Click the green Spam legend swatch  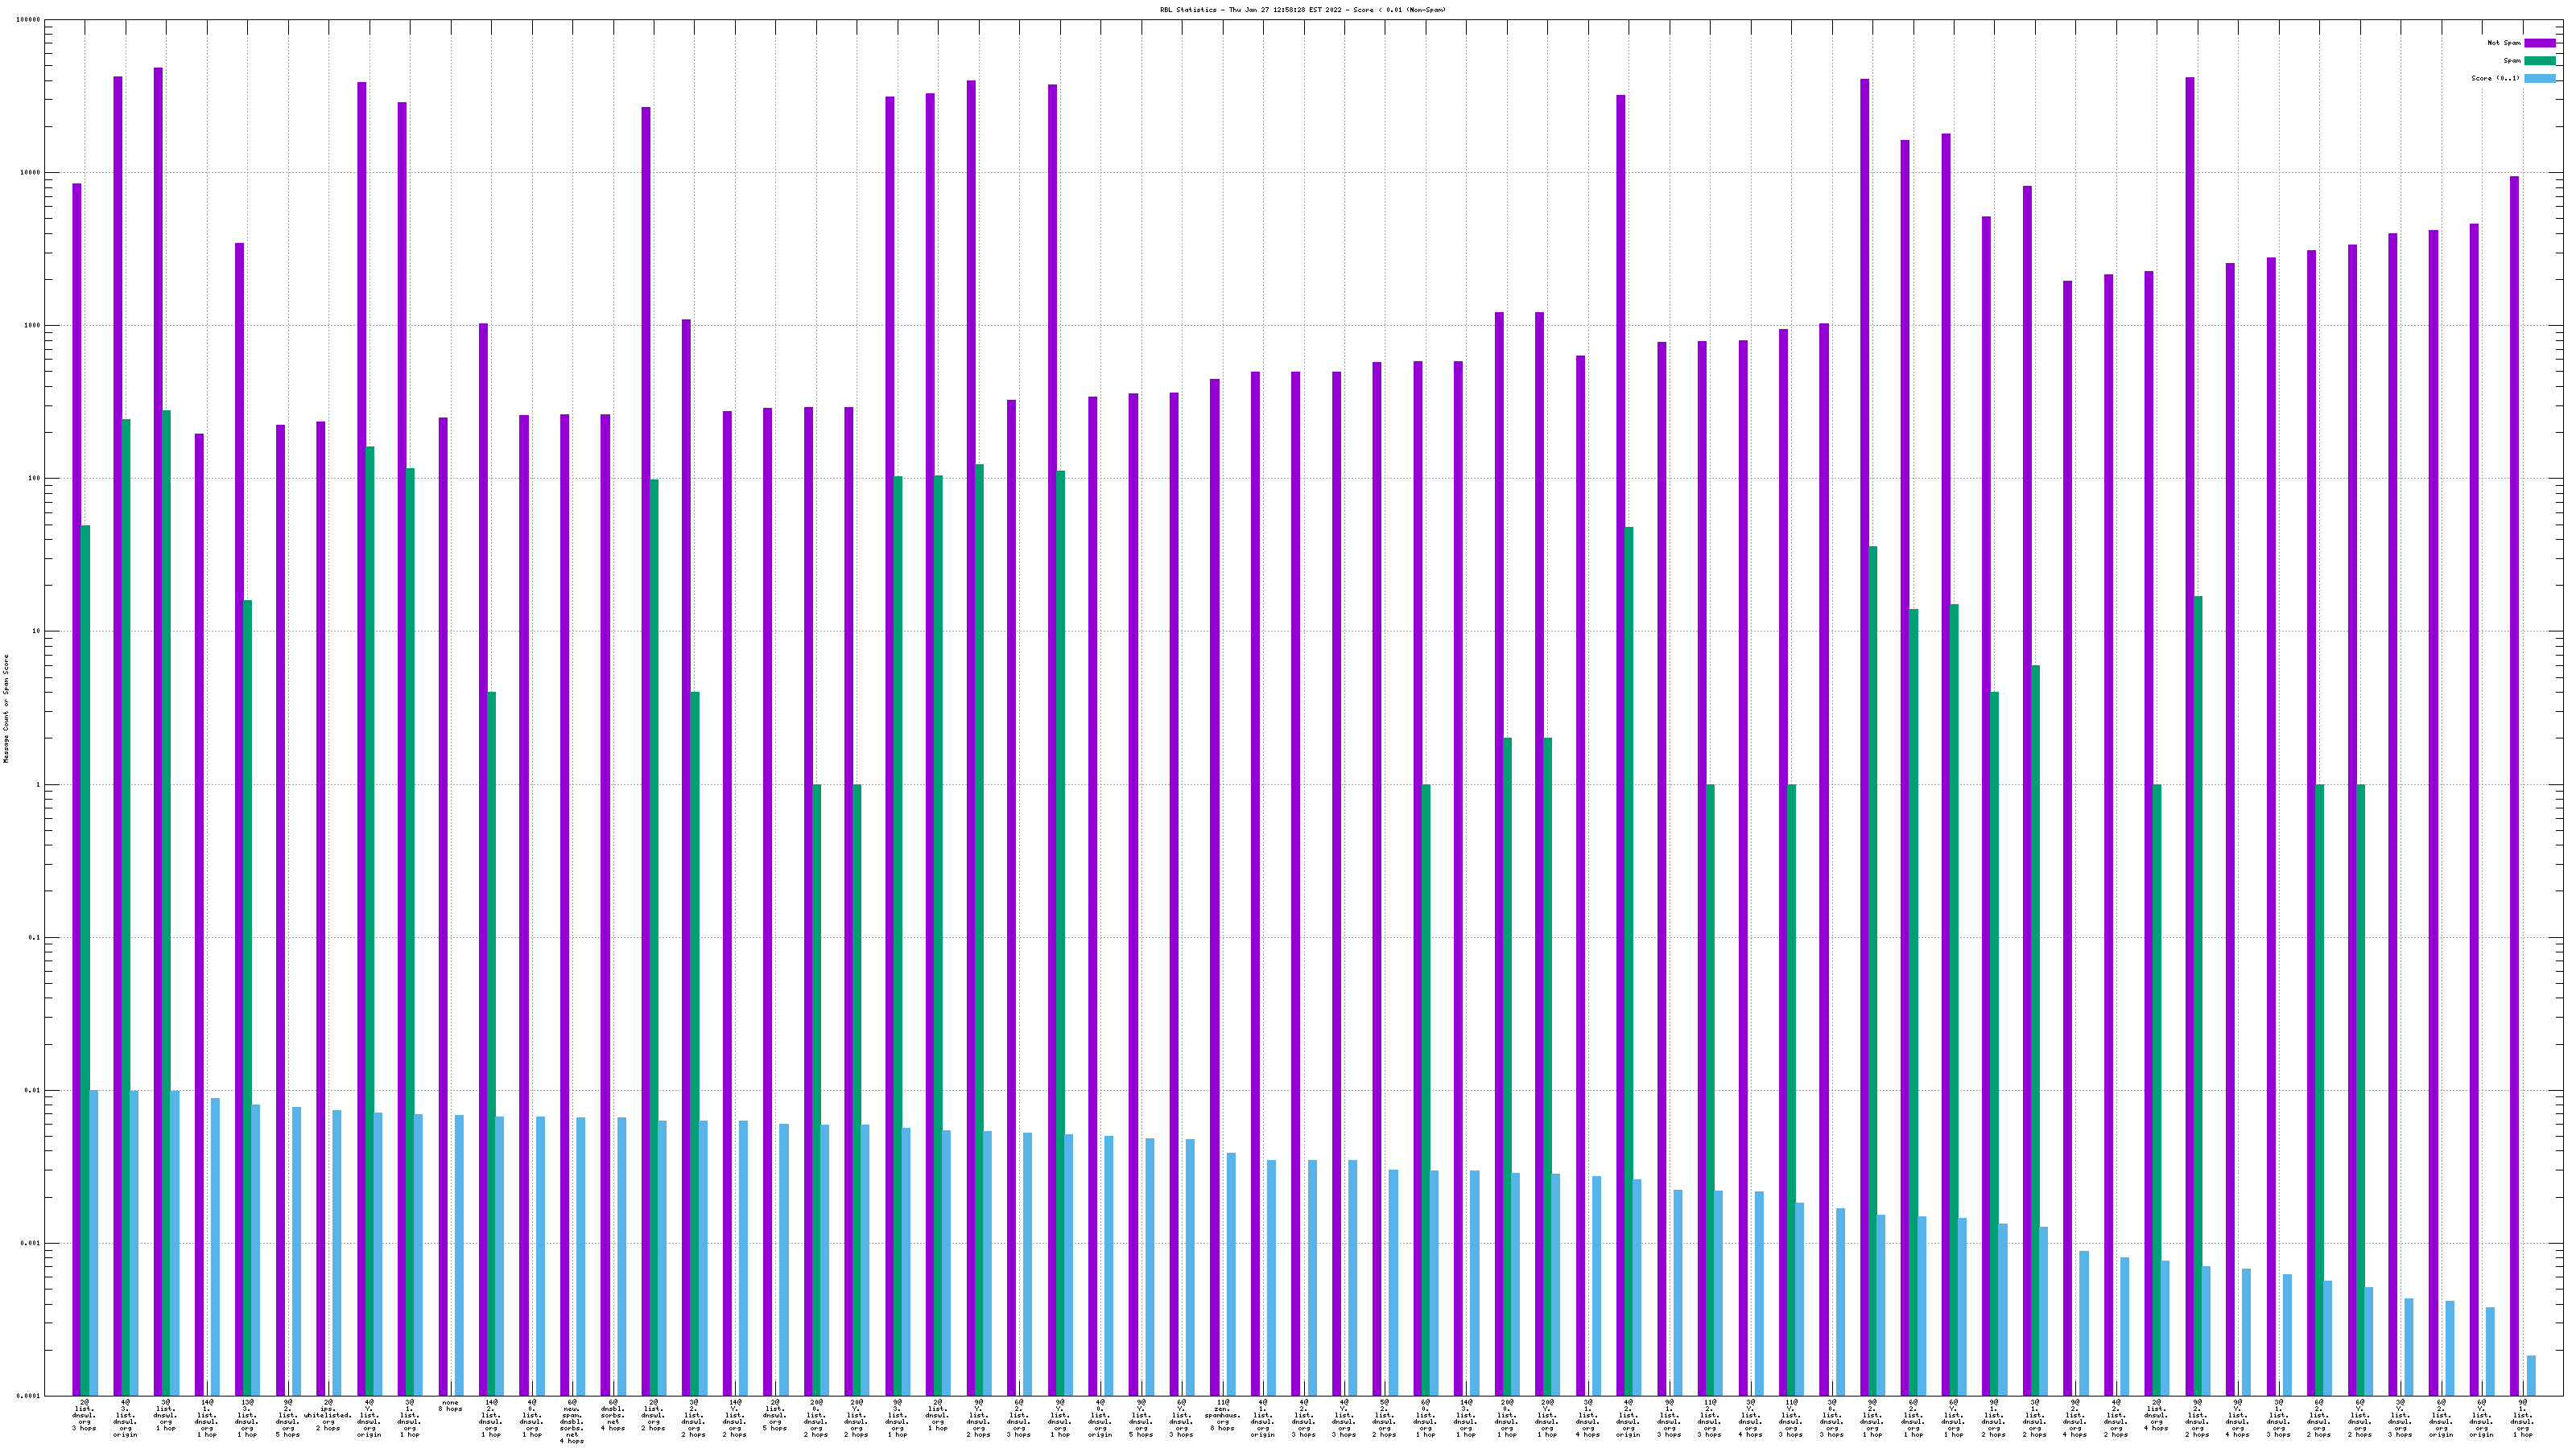(2539, 61)
